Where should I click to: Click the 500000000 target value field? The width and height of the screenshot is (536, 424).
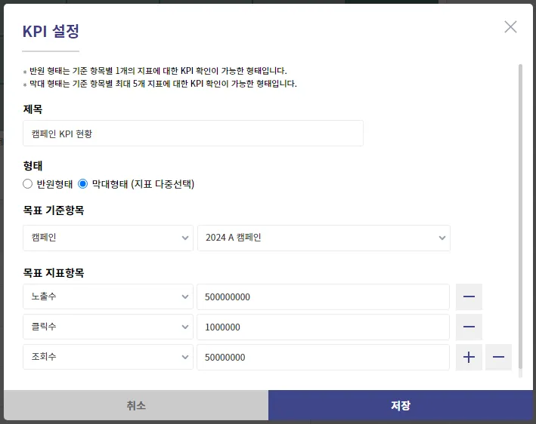[x=323, y=296]
